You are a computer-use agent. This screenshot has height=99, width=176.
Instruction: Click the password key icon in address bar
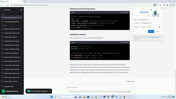tap(155, 5)
